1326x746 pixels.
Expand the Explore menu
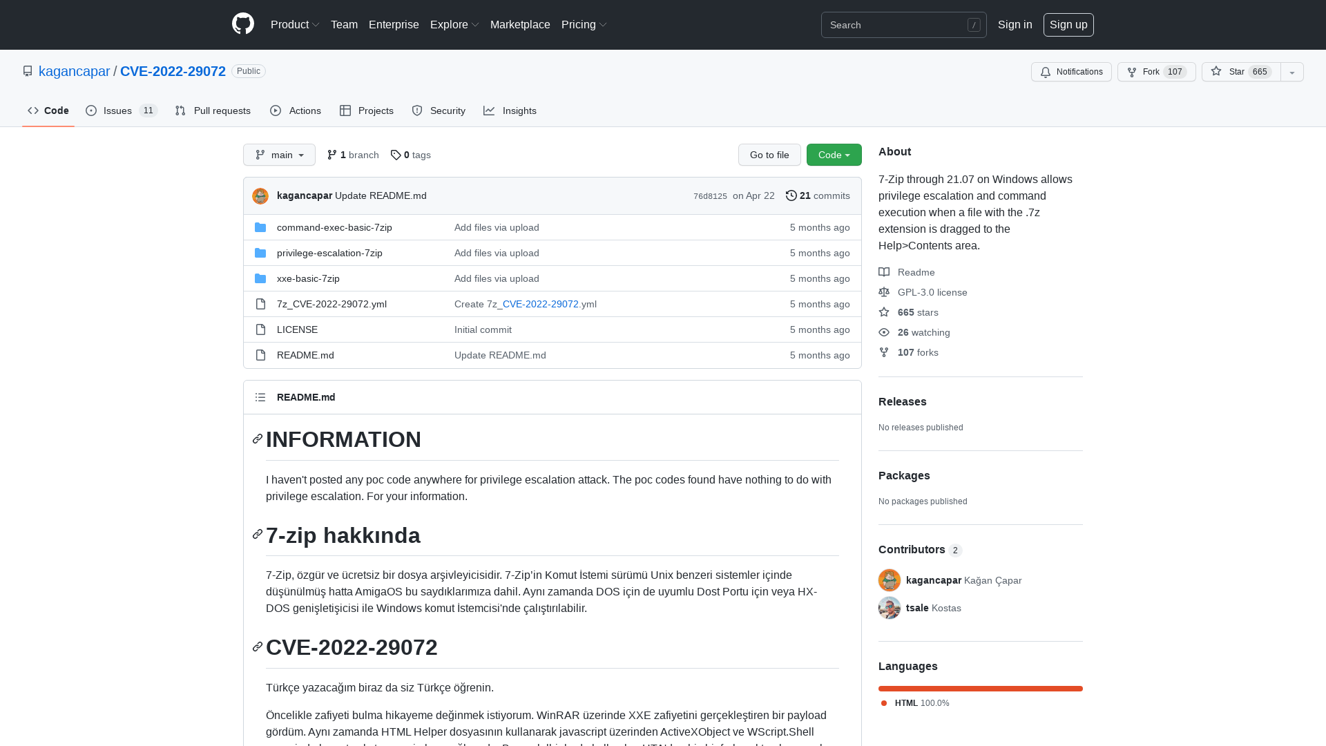[454, 24]
